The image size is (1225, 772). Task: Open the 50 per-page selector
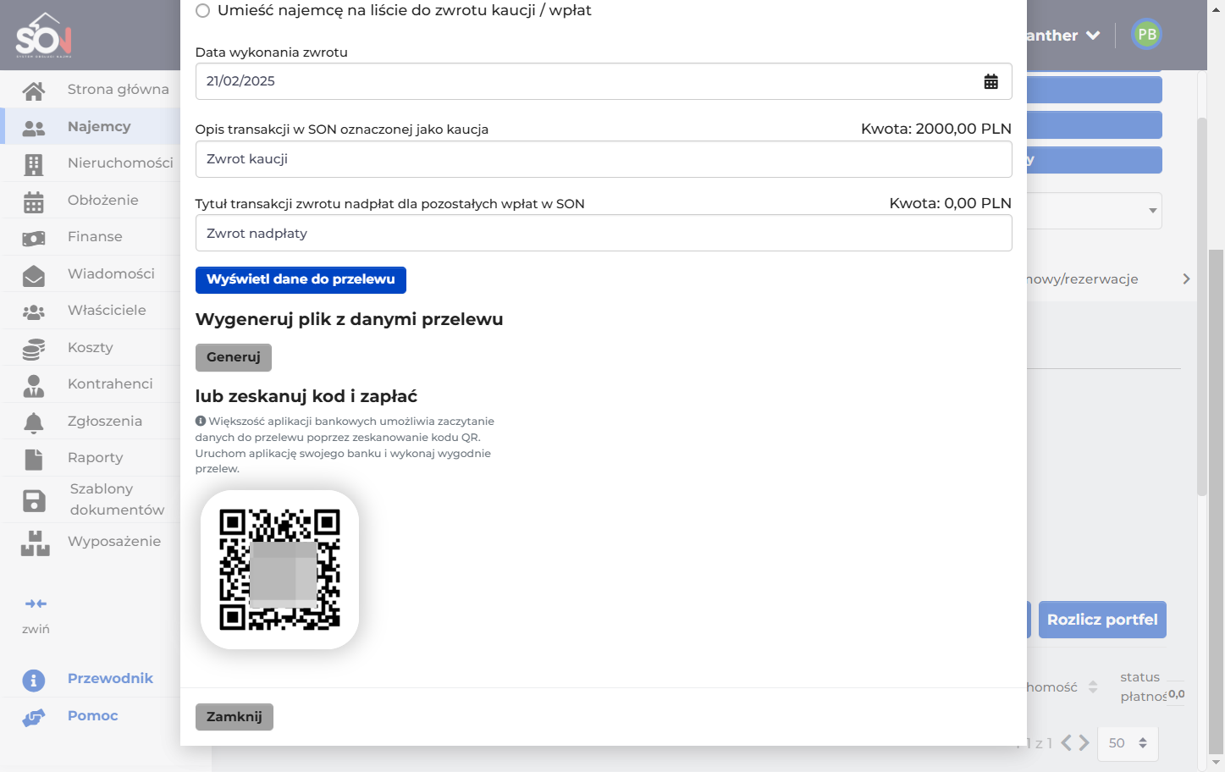click(1128, 743)
